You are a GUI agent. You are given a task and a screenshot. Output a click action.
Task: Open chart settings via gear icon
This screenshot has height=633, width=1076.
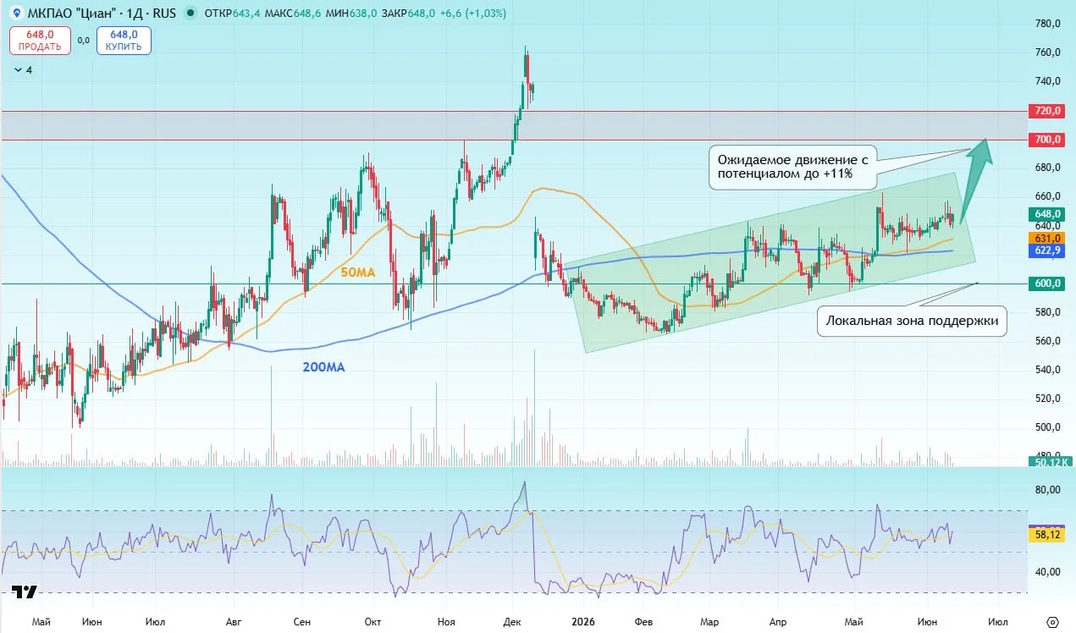[1052, 620]
